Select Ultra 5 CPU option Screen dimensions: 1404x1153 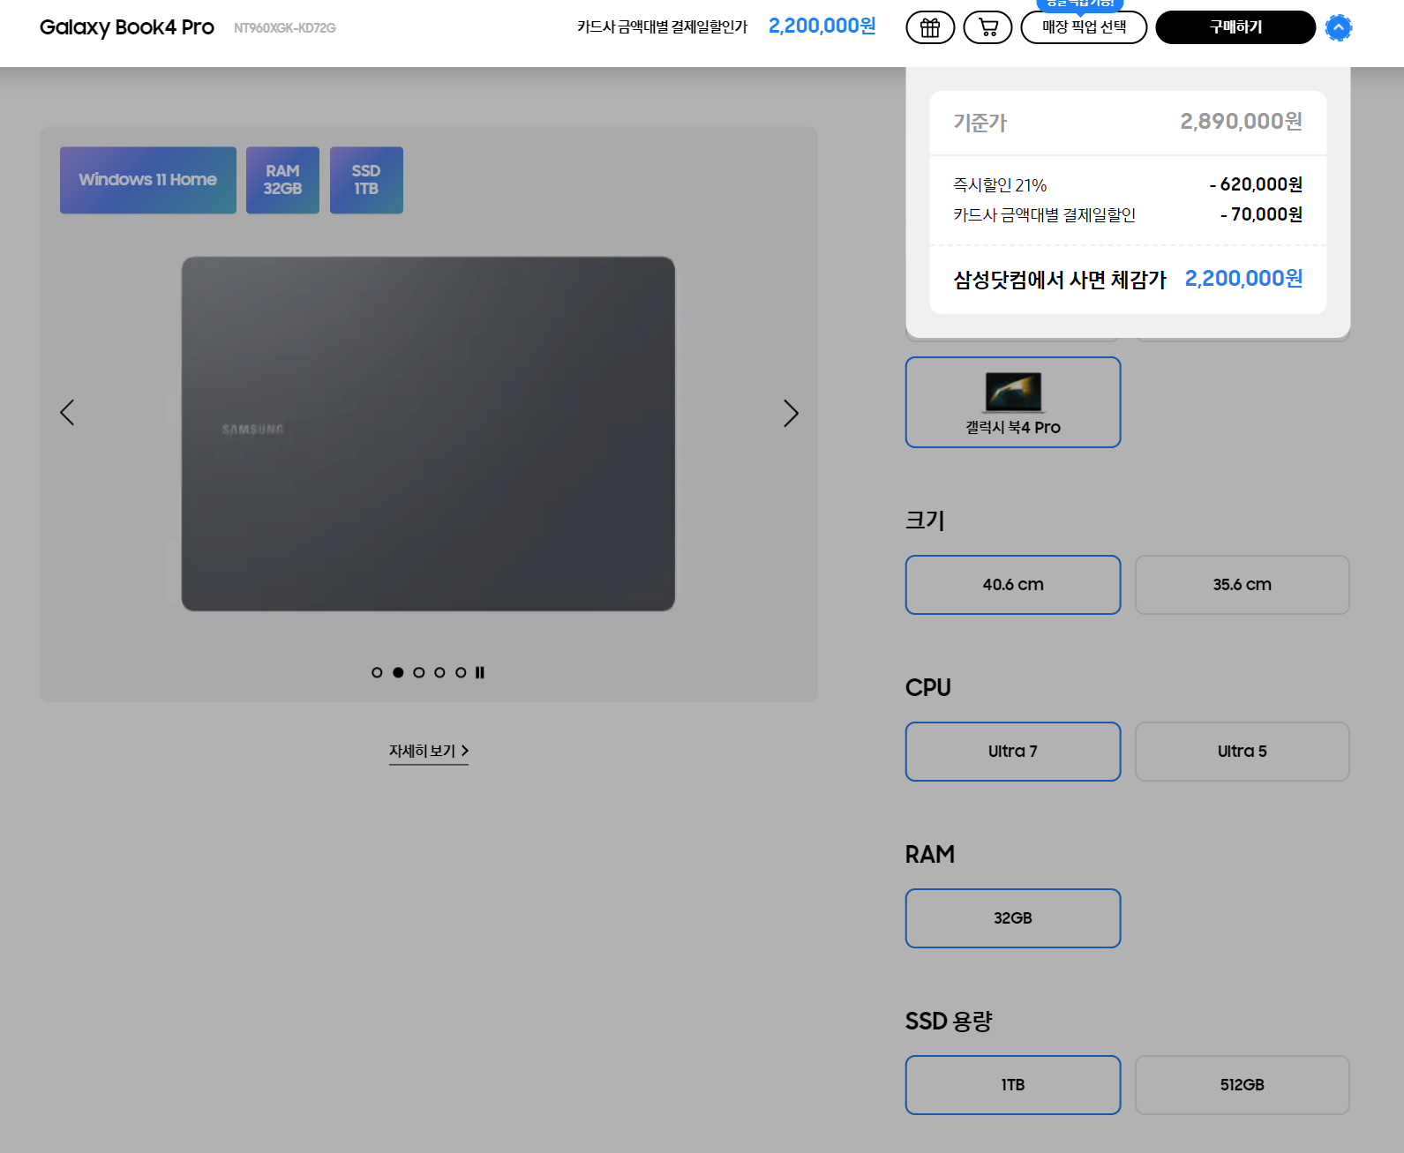tap(1243, 752)
